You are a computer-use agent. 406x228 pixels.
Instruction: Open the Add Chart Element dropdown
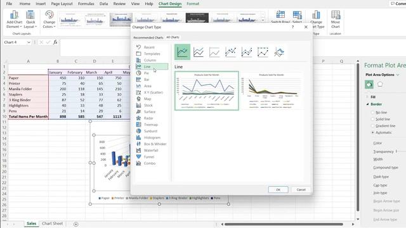(x=14, y=20)
